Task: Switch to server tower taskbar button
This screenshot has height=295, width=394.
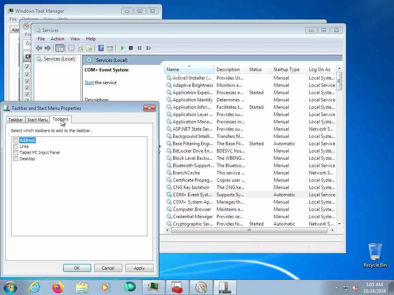Action: click(x=225, y=287)
